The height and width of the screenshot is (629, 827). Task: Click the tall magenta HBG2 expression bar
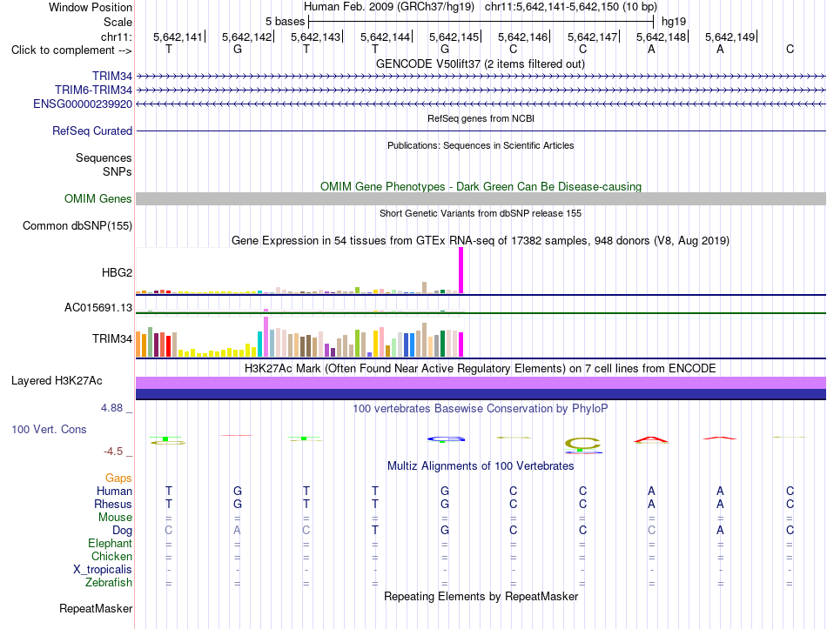point(461,271)
